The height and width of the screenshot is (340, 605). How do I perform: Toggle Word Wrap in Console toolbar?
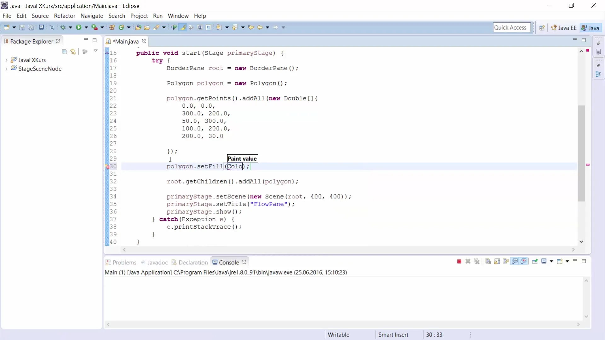point(506,261)
